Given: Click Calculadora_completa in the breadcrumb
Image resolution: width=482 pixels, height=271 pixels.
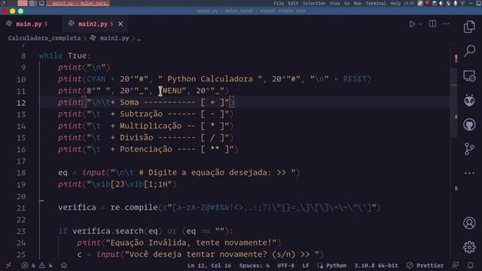Looking at the screenshot, I should pyautogui.click(x=44, y=38).
